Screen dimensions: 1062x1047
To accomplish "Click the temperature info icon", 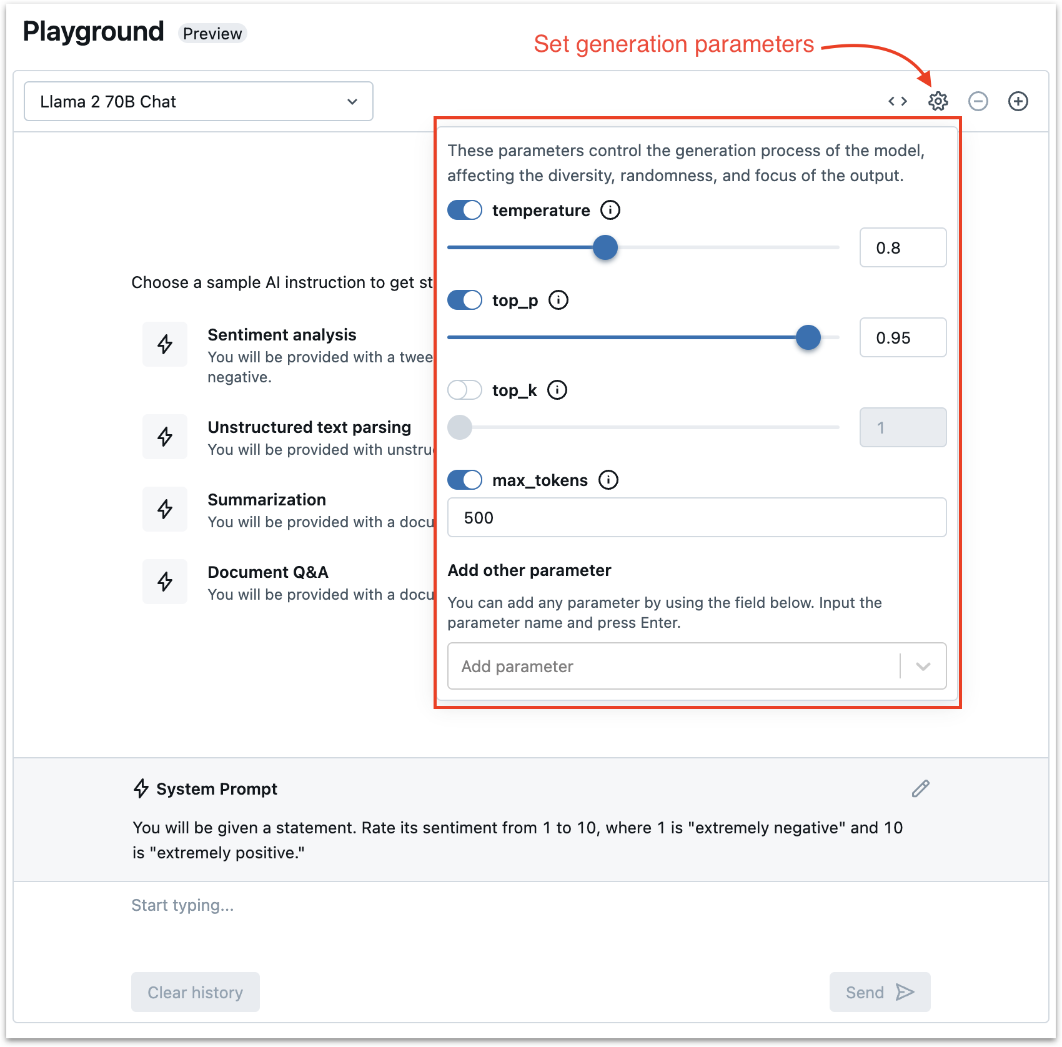I will [610, 211].
